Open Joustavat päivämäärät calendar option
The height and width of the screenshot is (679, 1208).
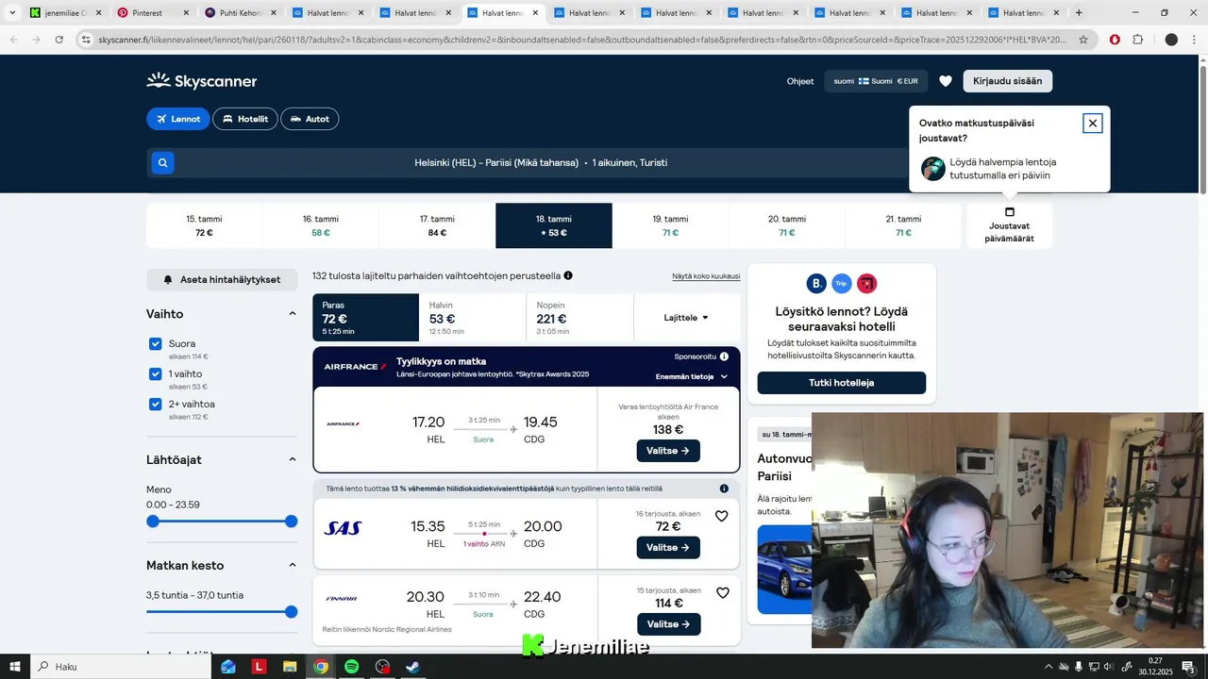click(1009, 225)
